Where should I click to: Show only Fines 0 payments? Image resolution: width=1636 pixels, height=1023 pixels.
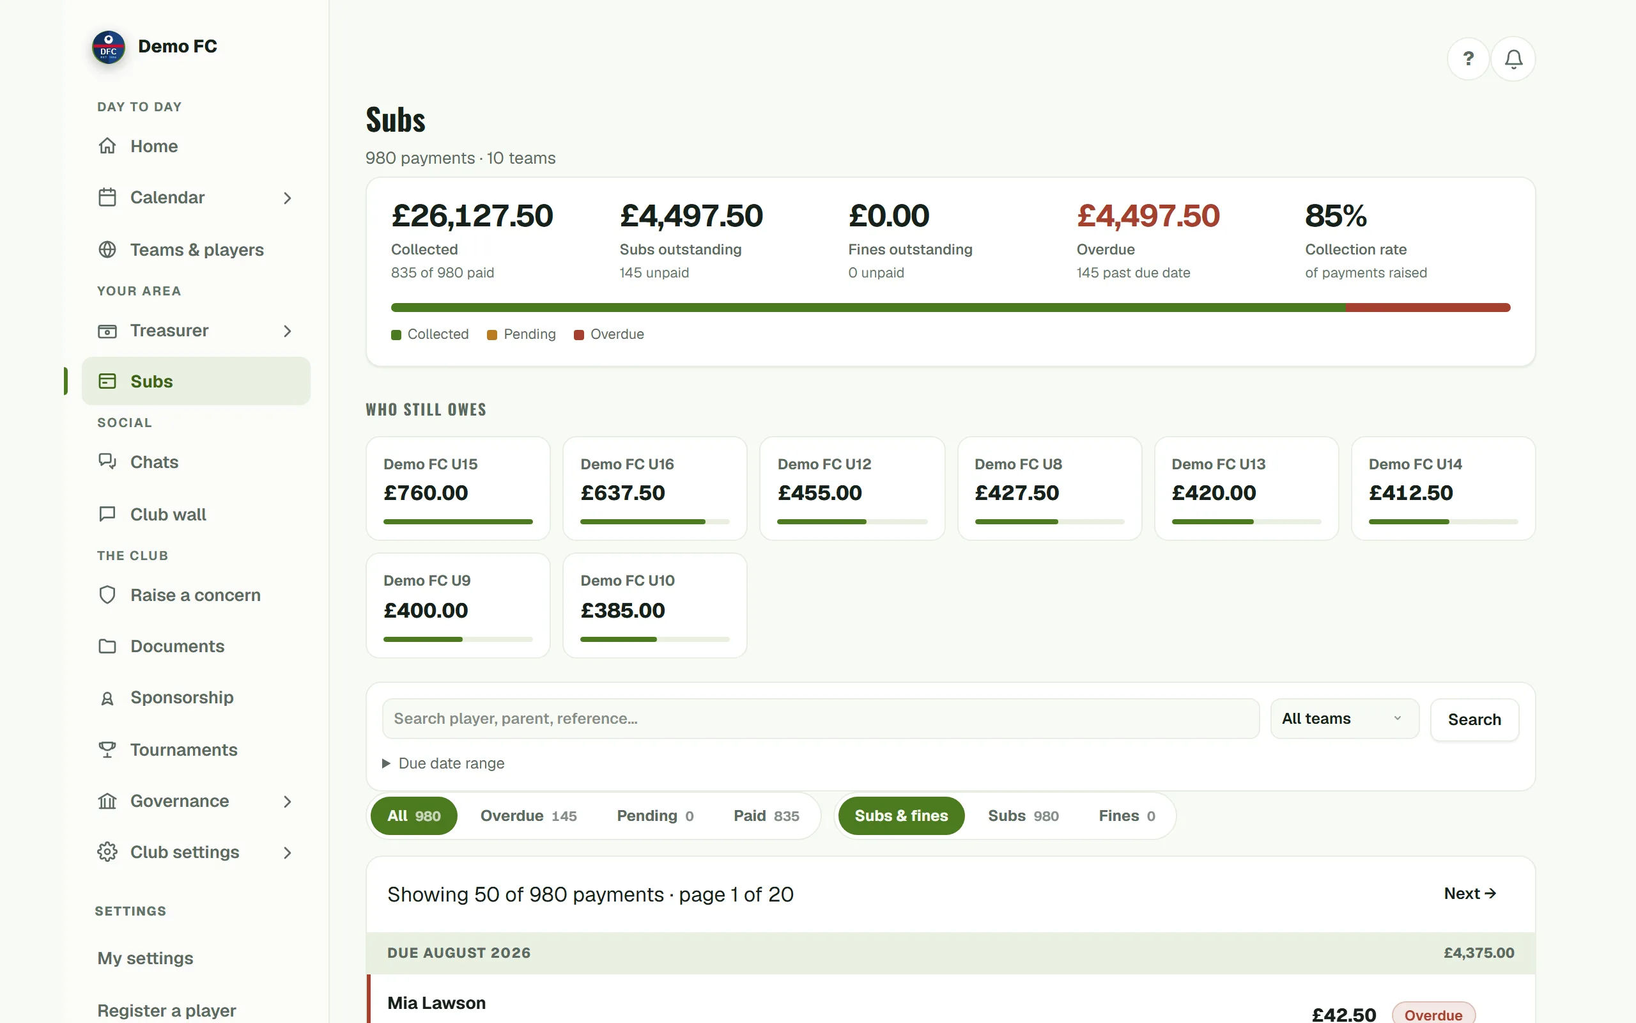coord(1126,816)
